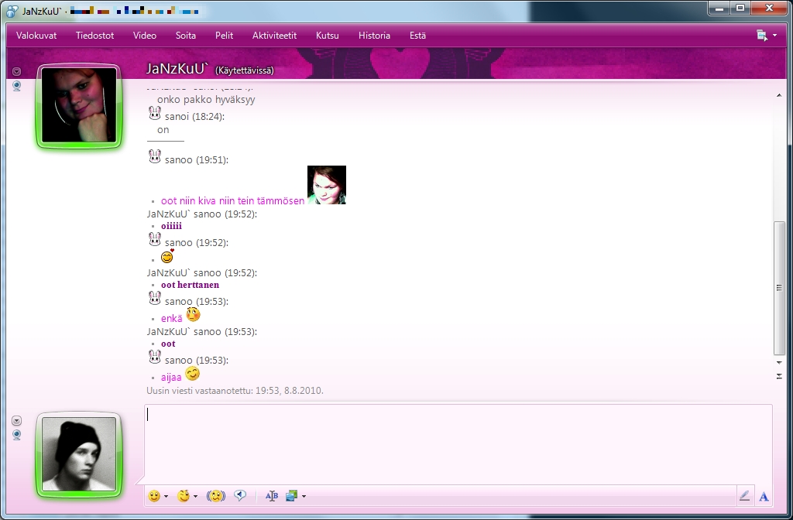793x520 pixels.
Task: Click the Estä button to block contact
Action: click(x=417, y=36)
